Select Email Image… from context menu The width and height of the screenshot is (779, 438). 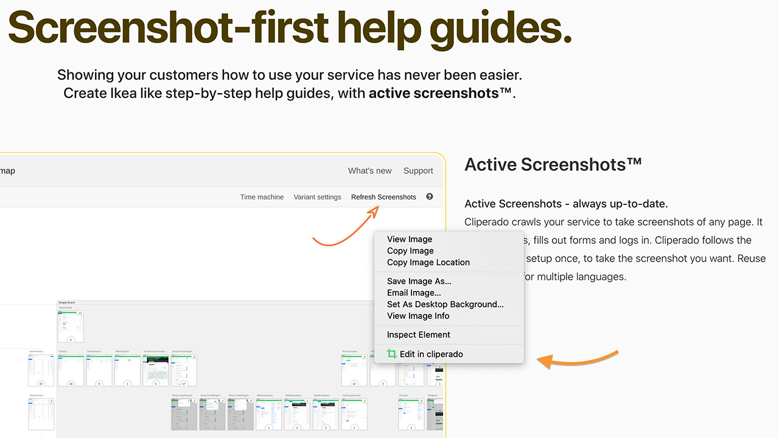414,293
